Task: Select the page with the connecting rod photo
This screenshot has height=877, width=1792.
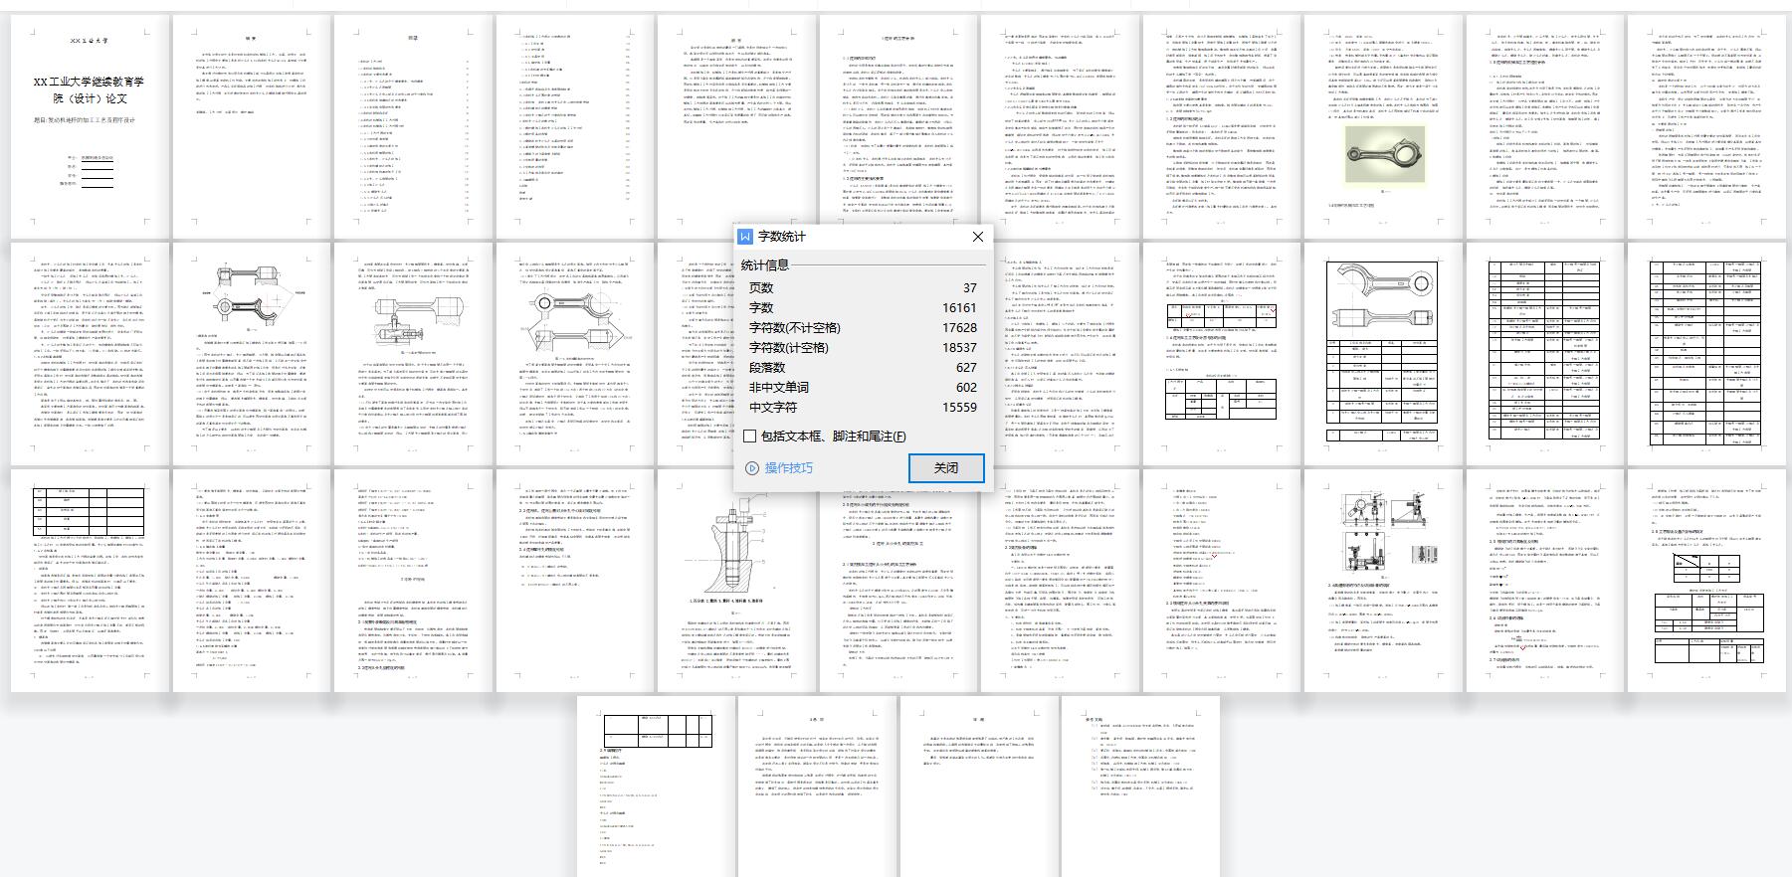Action: coord(1383,124)
